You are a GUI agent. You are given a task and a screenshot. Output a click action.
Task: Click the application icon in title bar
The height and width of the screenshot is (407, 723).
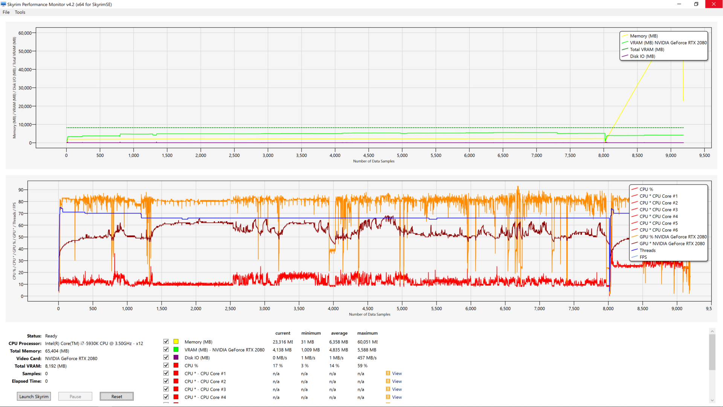coord(3,4)
